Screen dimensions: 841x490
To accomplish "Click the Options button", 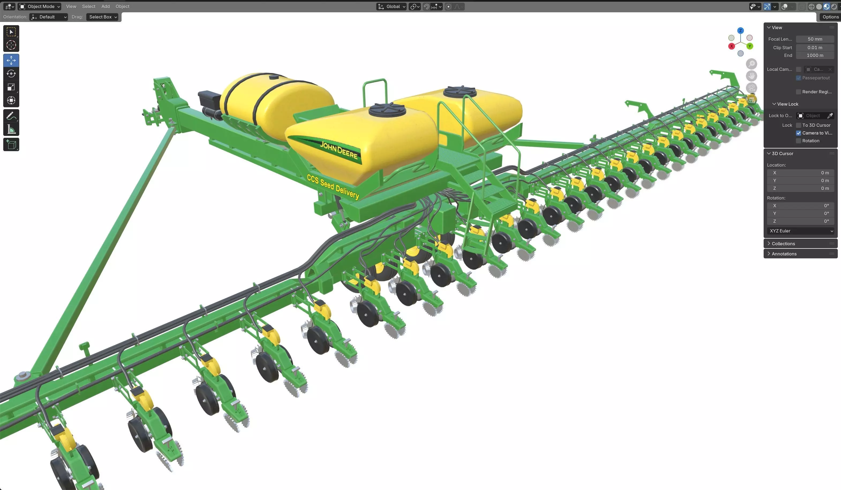I will [x=830, y=17].
